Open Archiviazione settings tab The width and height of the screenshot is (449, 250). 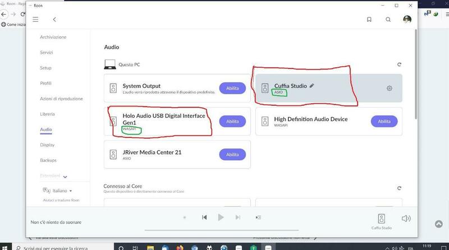pyautogui.click(x=53, y=37)
